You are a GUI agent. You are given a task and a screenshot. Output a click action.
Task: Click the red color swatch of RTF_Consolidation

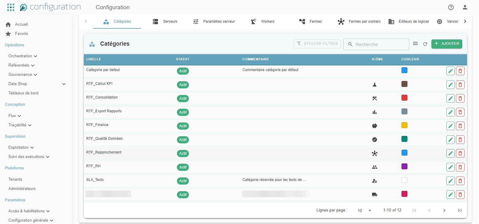[x=404, y=98]
